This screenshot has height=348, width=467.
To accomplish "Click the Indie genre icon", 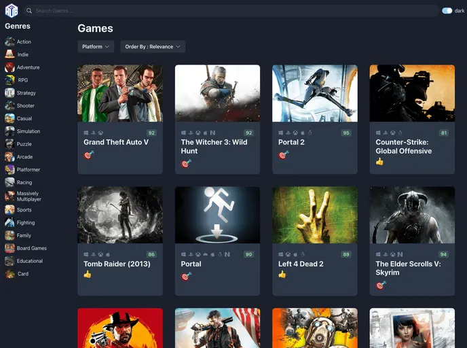I will (x=10, y=54).
